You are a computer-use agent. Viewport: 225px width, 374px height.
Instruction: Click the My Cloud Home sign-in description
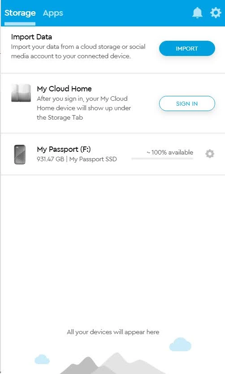click(x=84, y=108)
